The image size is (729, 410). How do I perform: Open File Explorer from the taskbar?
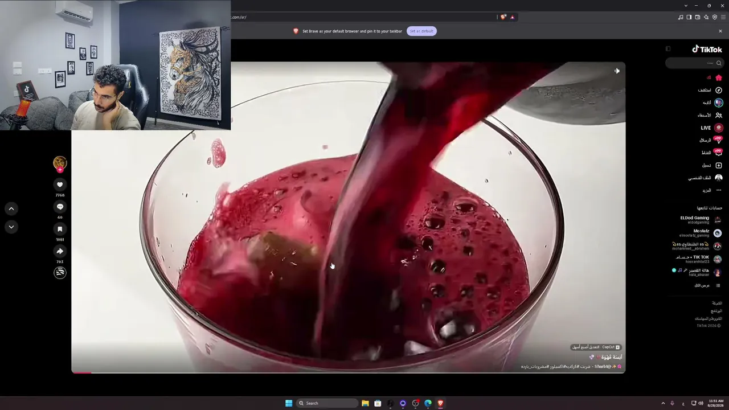[365, 403]
